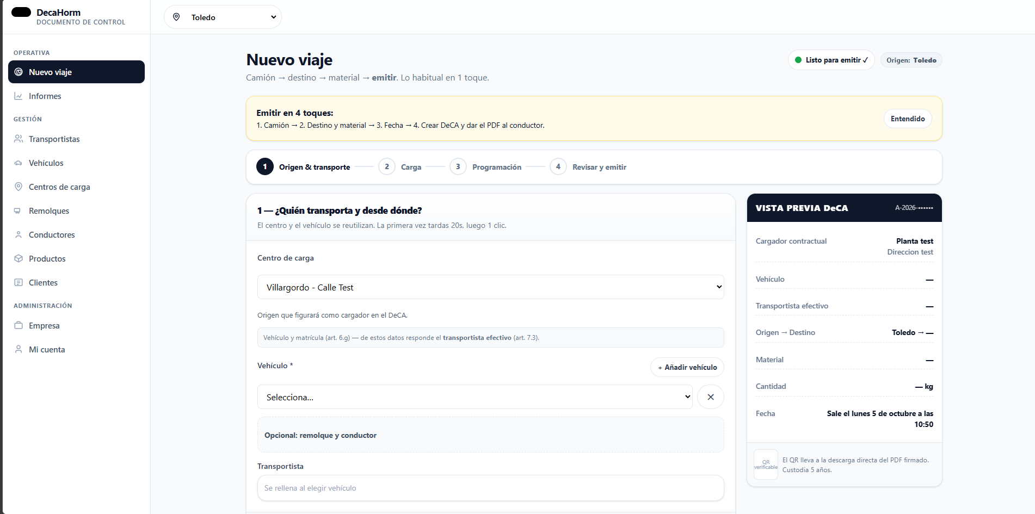This screenshot has height=514, width=1035.
Task: Go to step 4 Revisar y emitir
Action: coord(589,167)
